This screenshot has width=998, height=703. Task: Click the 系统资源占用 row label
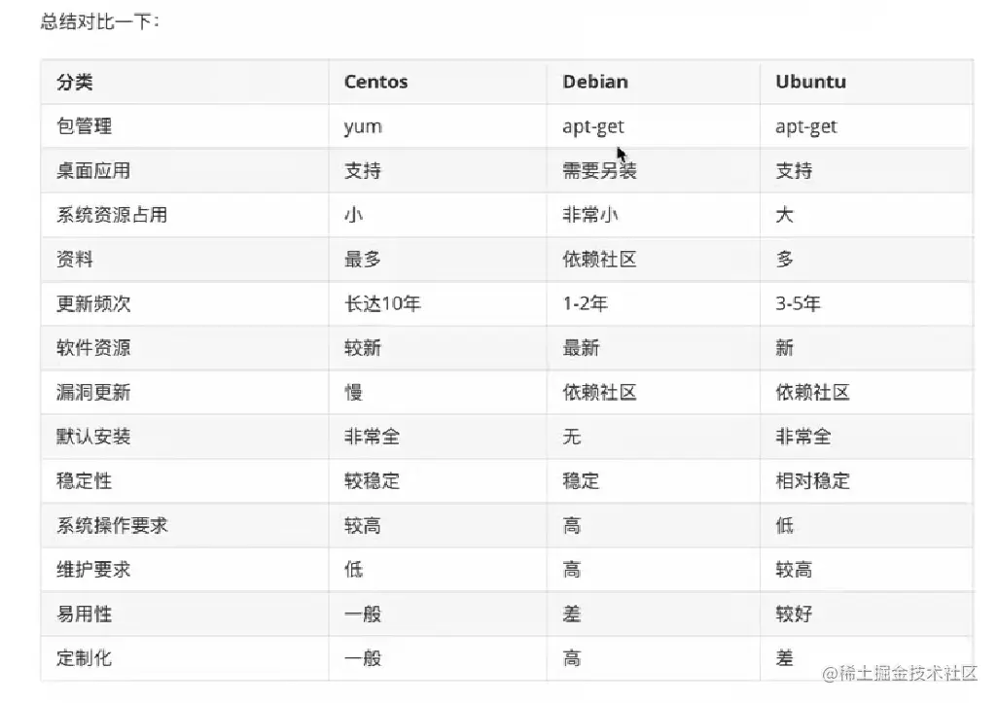coord(112,215)
